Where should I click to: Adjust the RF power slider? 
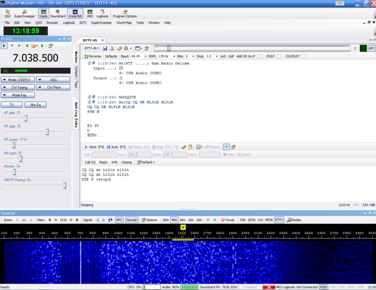click(14, 145)
